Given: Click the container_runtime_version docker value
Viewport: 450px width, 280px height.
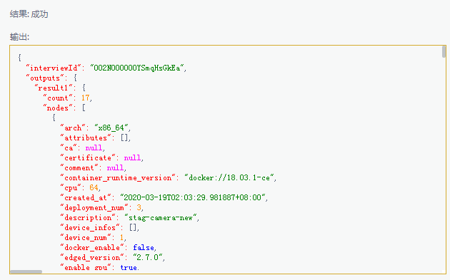Looking at the screenshot, I should (x=229, y=178).
